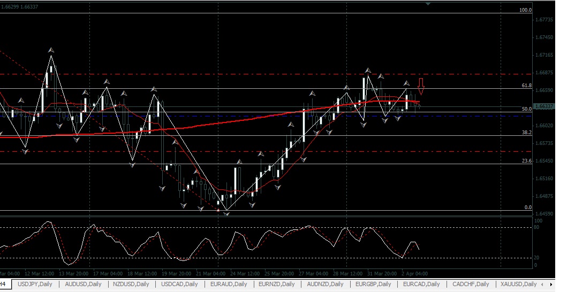Click the Fibonacci 0.0 level label
575x292 pixels.
[528, 208]
